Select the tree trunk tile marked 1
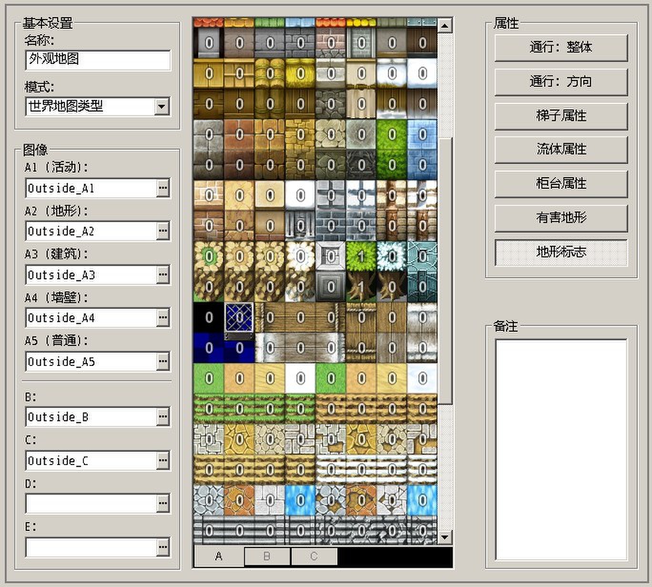This screenshot has width=652, height=587. (x=361, y=287)
